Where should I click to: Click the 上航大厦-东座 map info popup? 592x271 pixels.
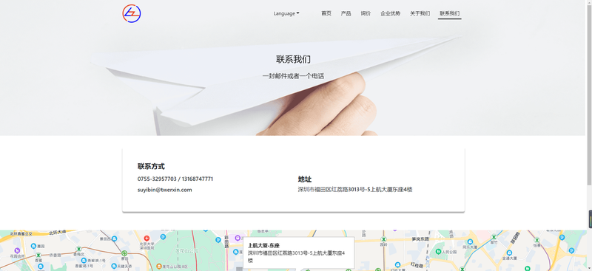(299, 253)
